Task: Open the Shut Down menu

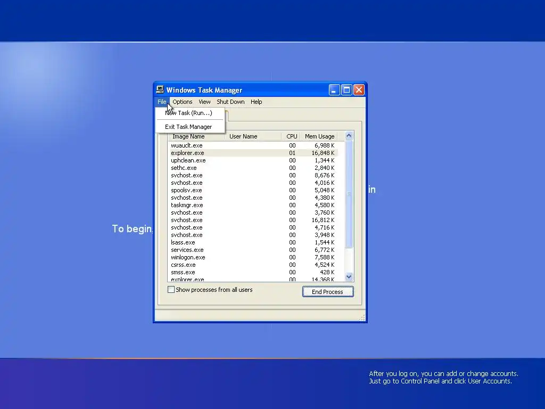Action: [231, 102]
